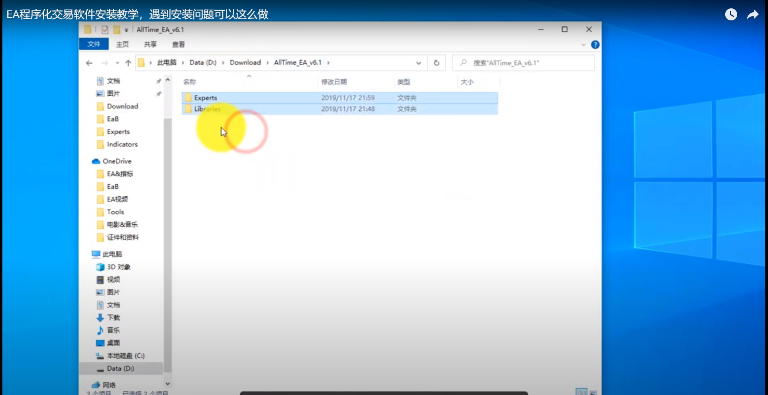Screen dimensions: 768x395
Task: Switch to the 查看 ribbon tab
Action: click(x=178, y=44)
